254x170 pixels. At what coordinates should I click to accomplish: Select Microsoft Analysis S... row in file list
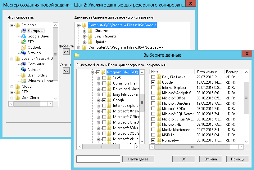click(x=196, y=93)
